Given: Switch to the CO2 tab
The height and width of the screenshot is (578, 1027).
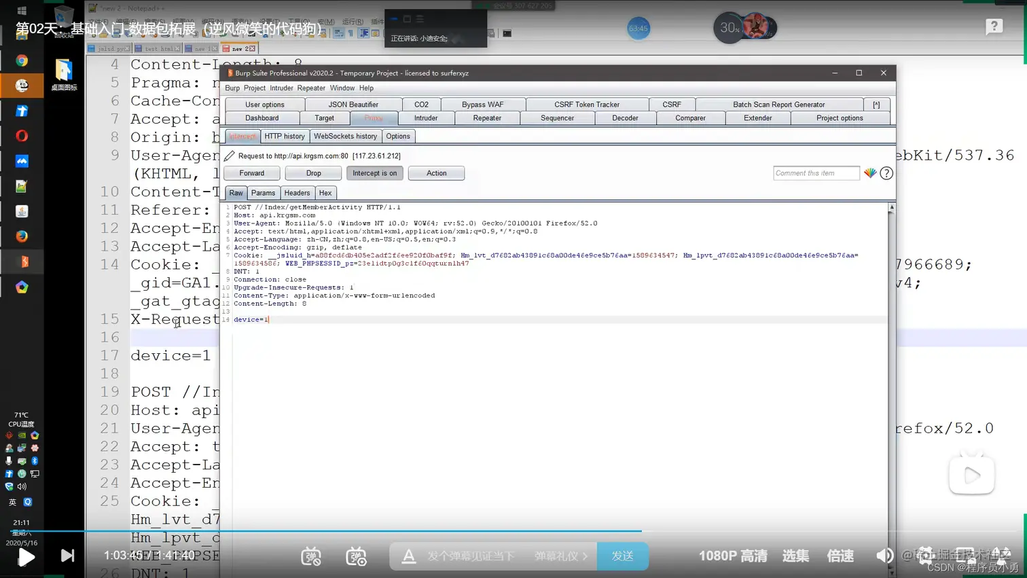Looking at the screenshot, I should click(x=421, y=105).
